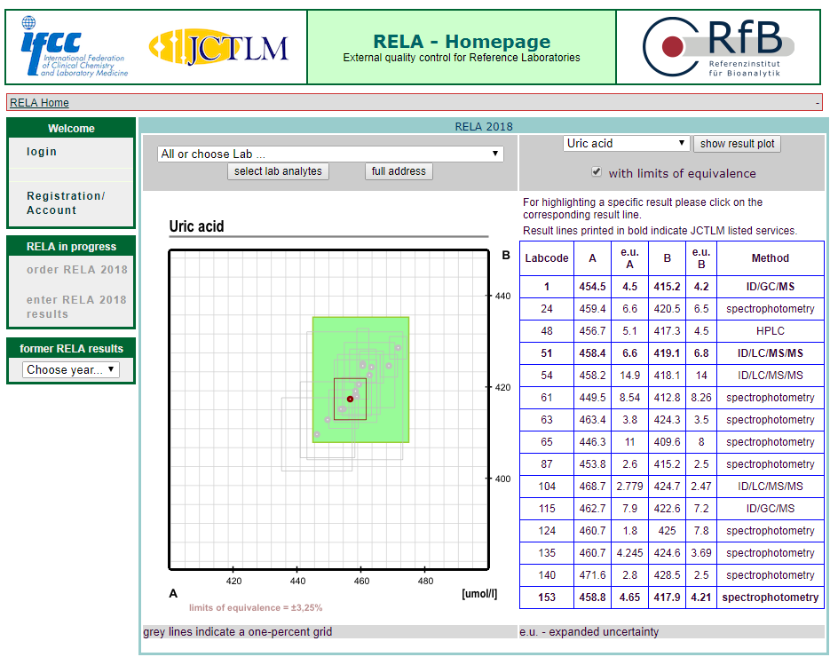This screenshot has width=830, height=657.
Task: Click the IFCC logo in header
Action: (x=73, y=47)
